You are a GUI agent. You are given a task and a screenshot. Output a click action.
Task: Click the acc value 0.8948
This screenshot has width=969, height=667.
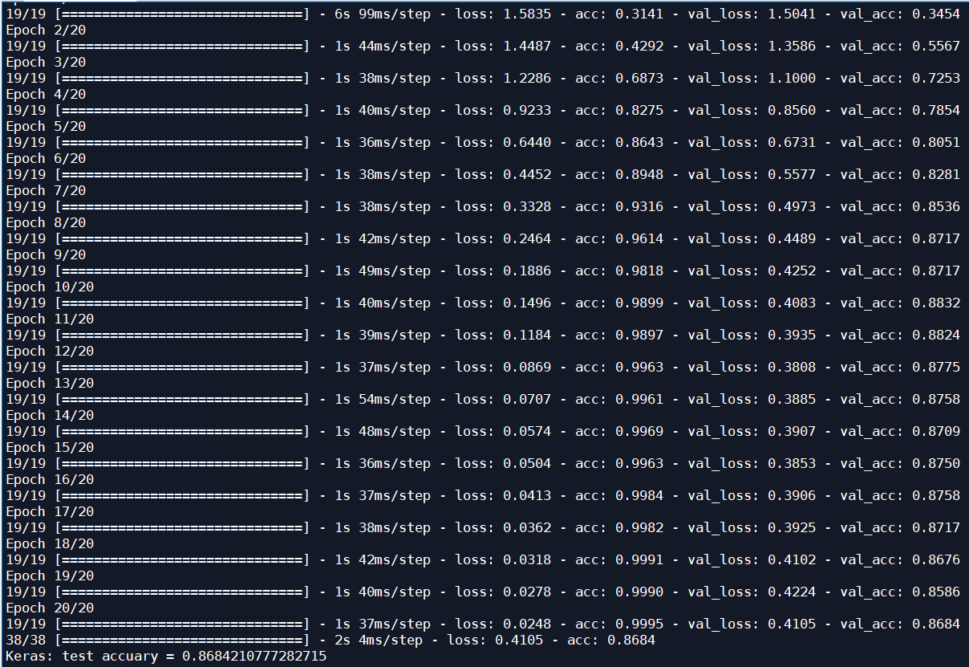click(639, 174)
